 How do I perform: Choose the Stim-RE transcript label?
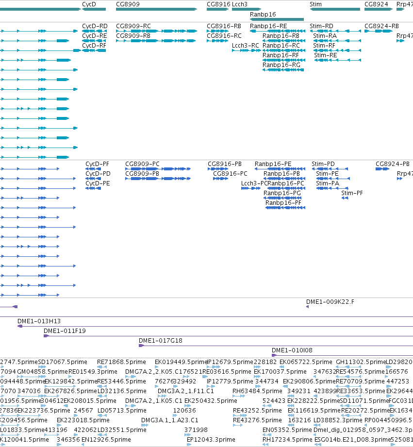pyautogui.click(x=326, y=55)
